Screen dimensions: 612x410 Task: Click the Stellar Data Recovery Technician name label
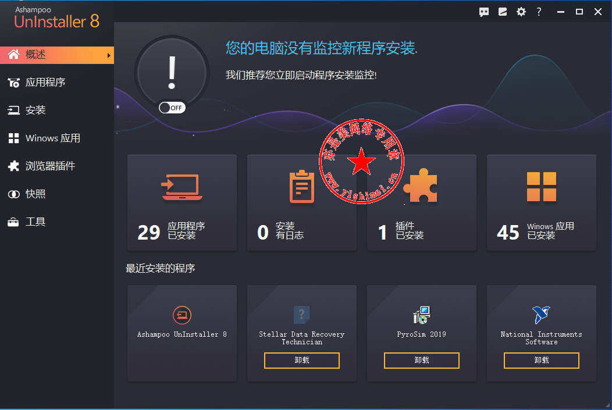[302, 338]
